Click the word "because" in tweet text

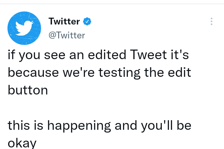(x=33, y=72)
